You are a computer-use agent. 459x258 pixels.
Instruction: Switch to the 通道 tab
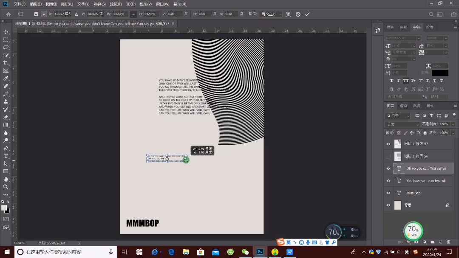click(403, 106)
